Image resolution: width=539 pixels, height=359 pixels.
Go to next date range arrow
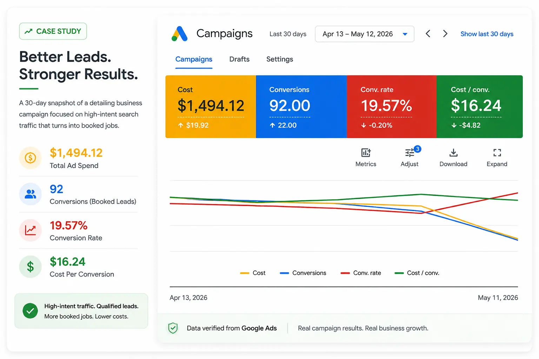coord(445,34)
